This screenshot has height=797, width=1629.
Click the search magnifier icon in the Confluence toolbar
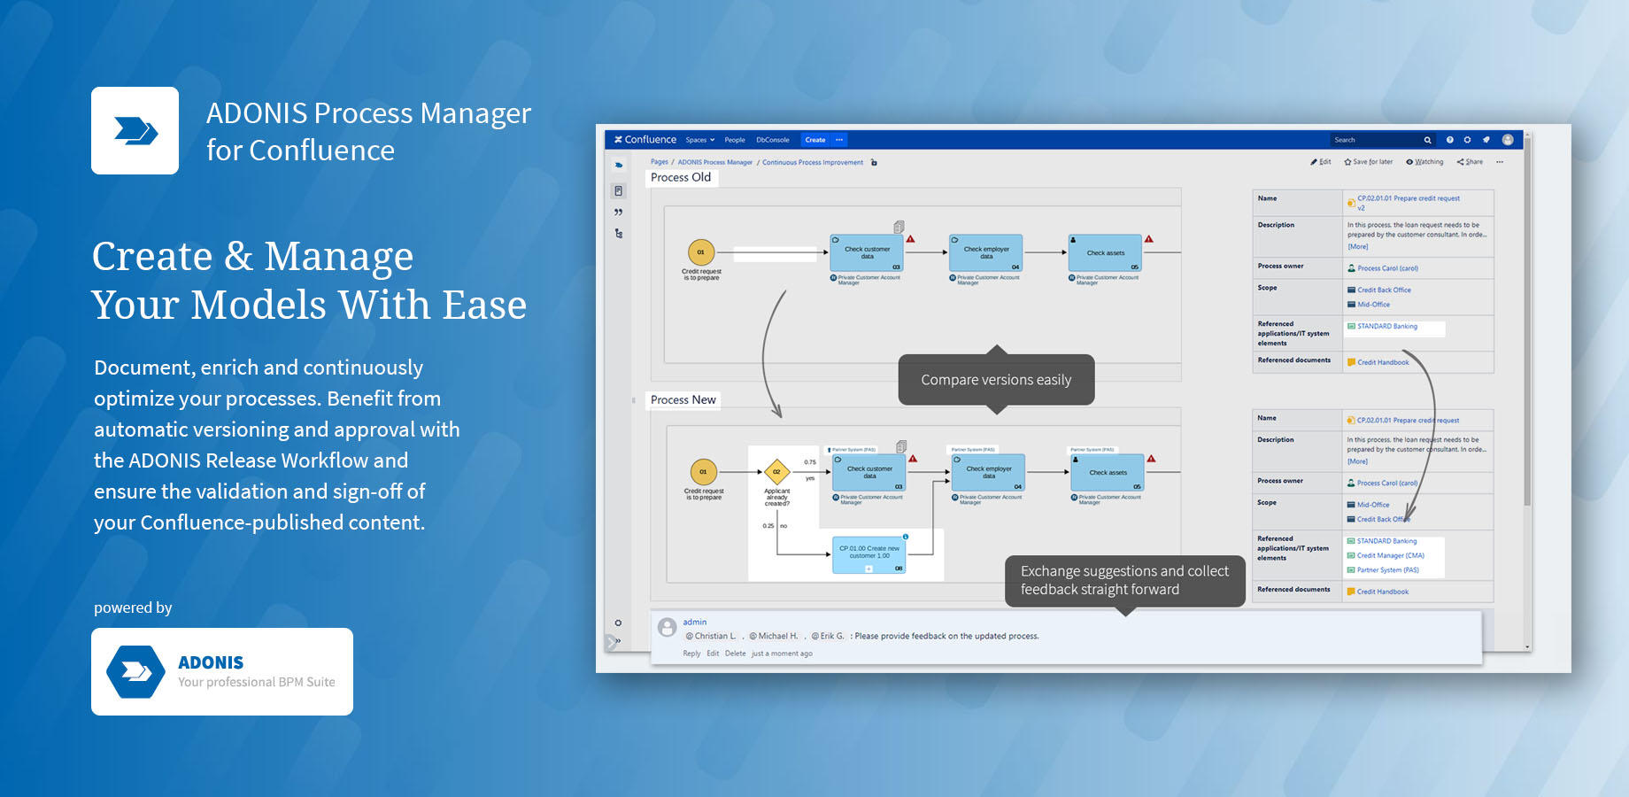click(x=1427, y=140)
